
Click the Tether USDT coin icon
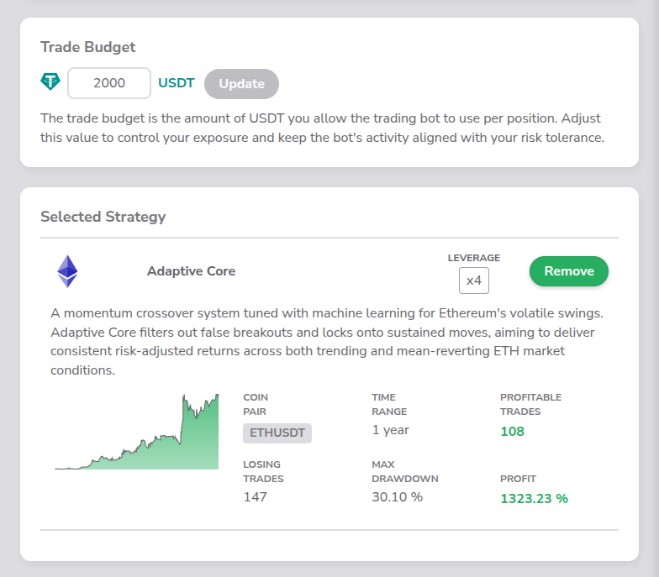pos(50,81)
